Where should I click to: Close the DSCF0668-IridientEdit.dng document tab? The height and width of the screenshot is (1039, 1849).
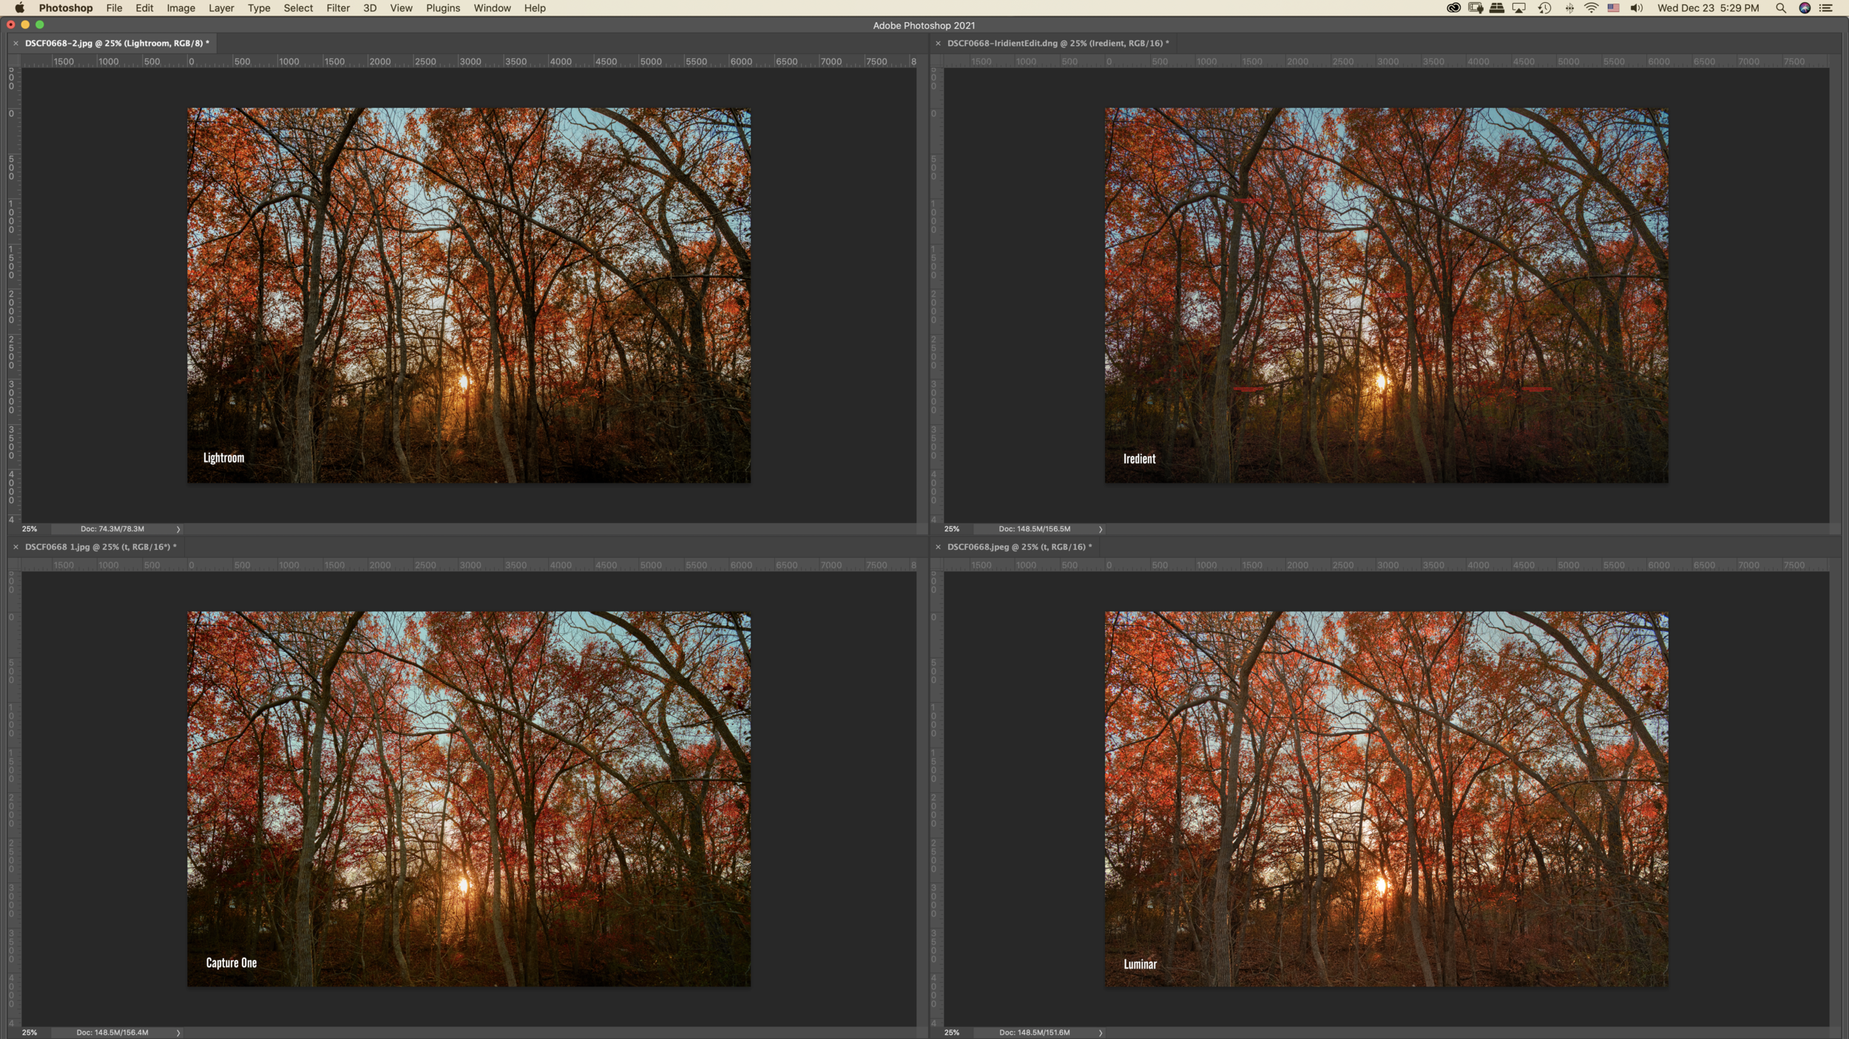point(938,44)
